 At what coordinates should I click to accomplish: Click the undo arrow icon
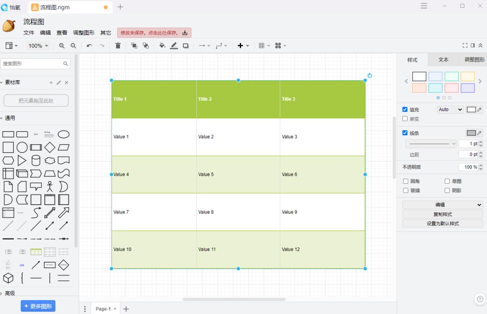click(89, 46)
